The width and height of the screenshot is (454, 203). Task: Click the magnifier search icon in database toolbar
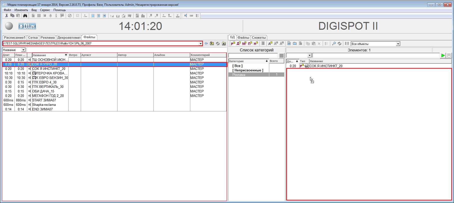tap(334, 43)
